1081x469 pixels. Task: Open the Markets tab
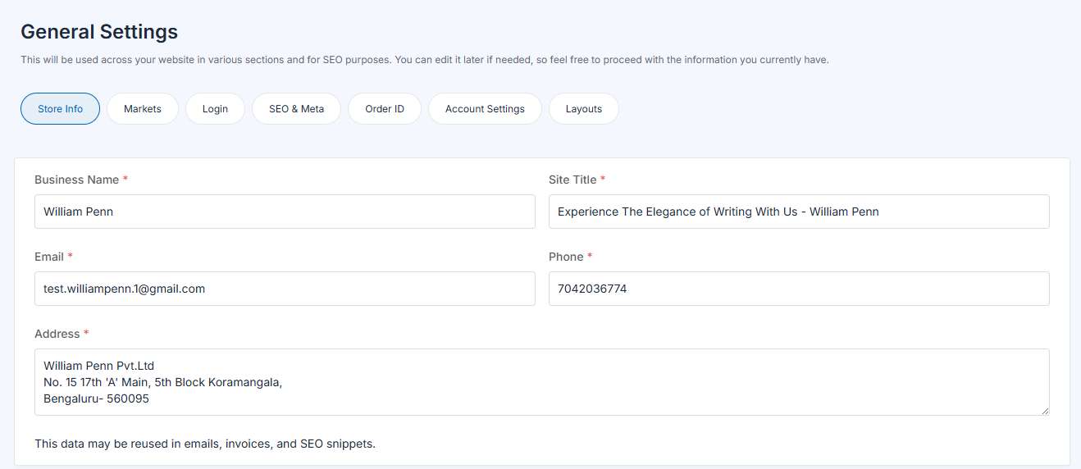143,109
